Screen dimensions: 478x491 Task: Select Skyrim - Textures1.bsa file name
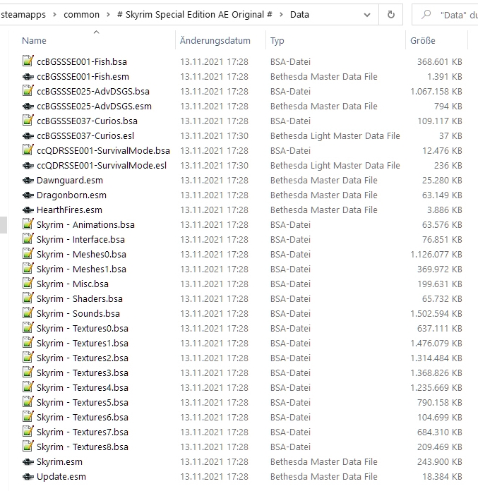pos(83,343)
